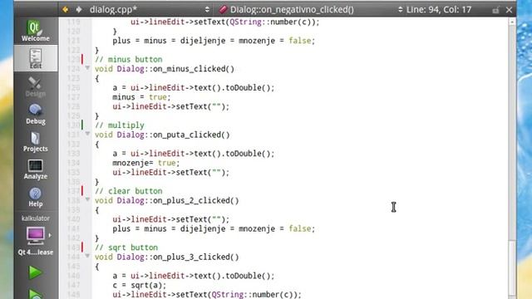532x299 pixels.
Task: Open the dialog.cpp file dropdown
Action: point(149,9)
